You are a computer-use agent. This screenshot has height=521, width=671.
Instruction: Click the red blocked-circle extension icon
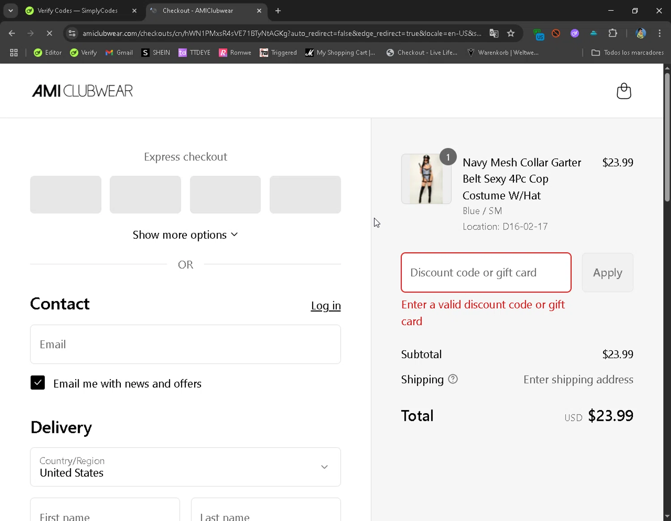[x=556, y=33]
